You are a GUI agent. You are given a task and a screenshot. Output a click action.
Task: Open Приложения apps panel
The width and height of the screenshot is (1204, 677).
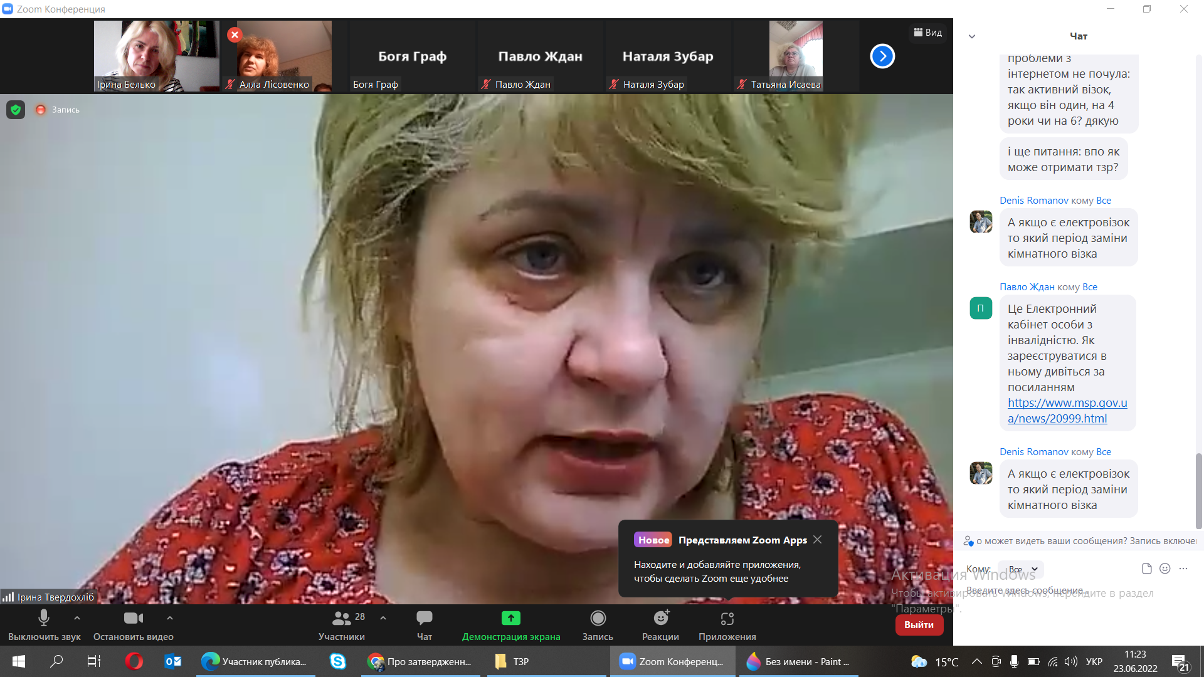coord(727,625)
